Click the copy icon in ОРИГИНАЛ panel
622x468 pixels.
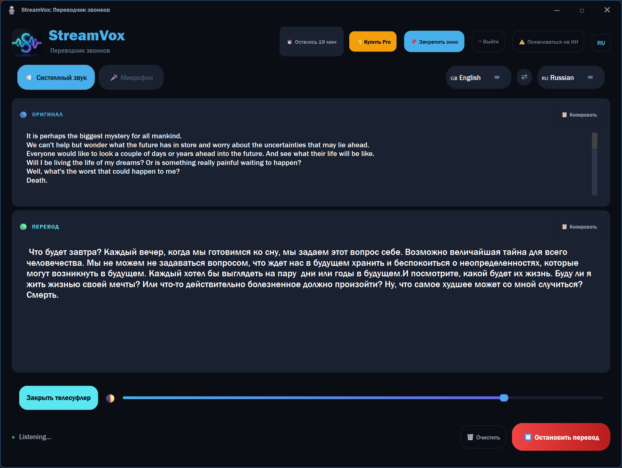tap(564, 114)
